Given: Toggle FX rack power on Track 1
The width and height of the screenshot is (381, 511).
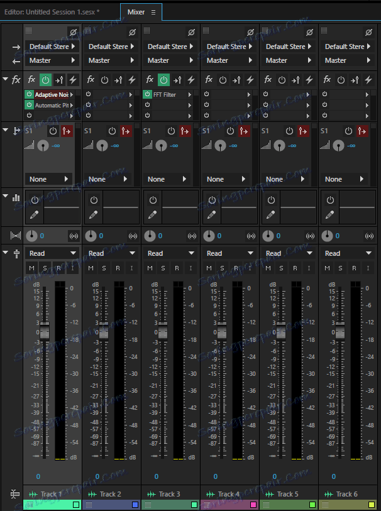Looking at the screenshot, I should [x=45, y=80].
